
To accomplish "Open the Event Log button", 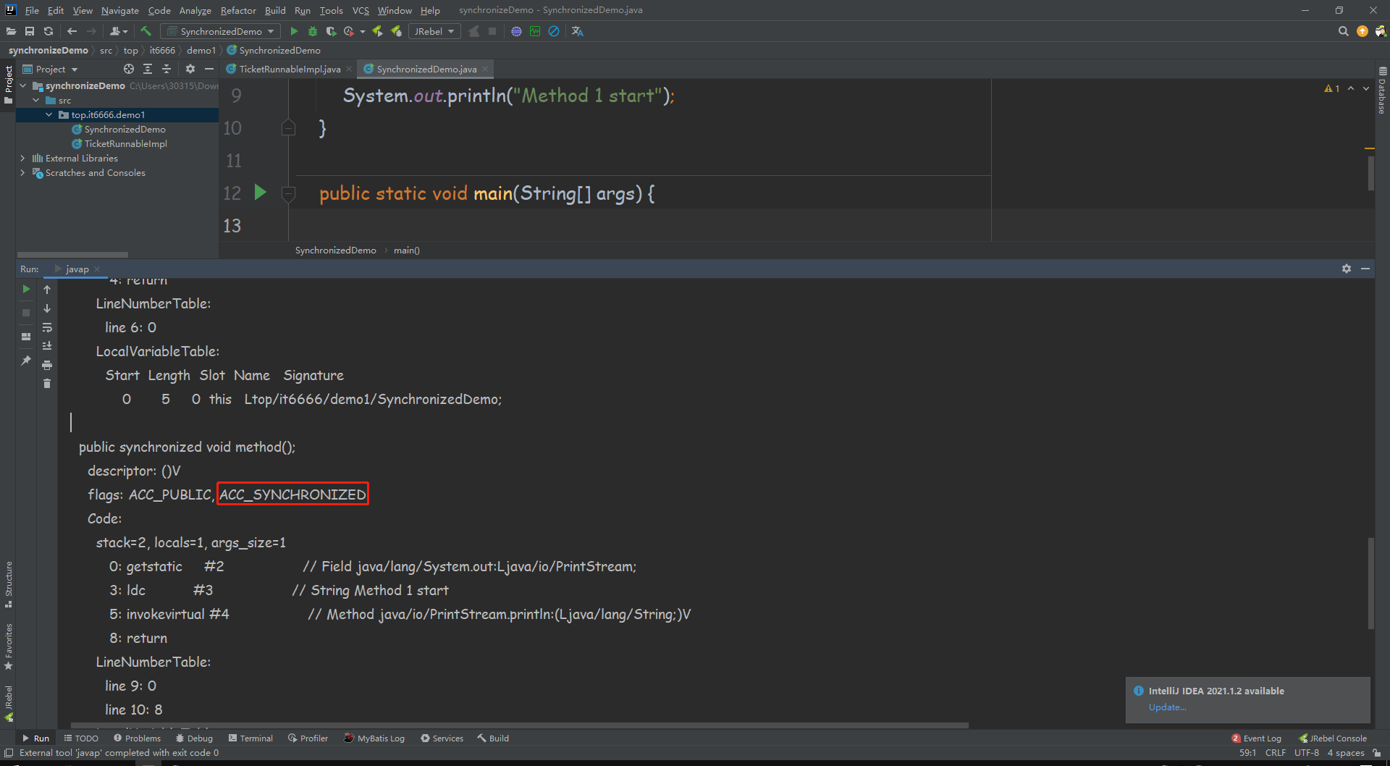I will click(x=1256, y=738).
